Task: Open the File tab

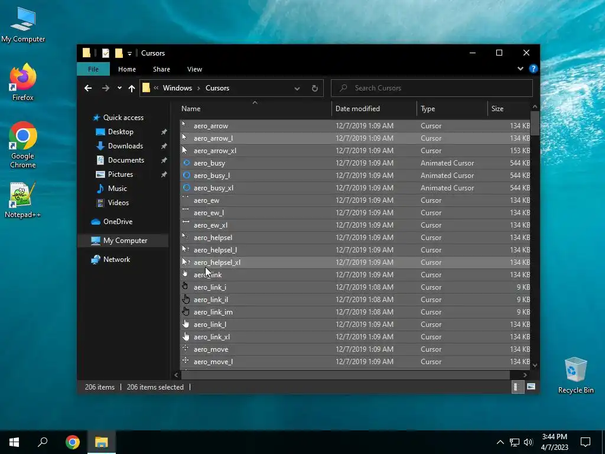Action: (93, 69)
